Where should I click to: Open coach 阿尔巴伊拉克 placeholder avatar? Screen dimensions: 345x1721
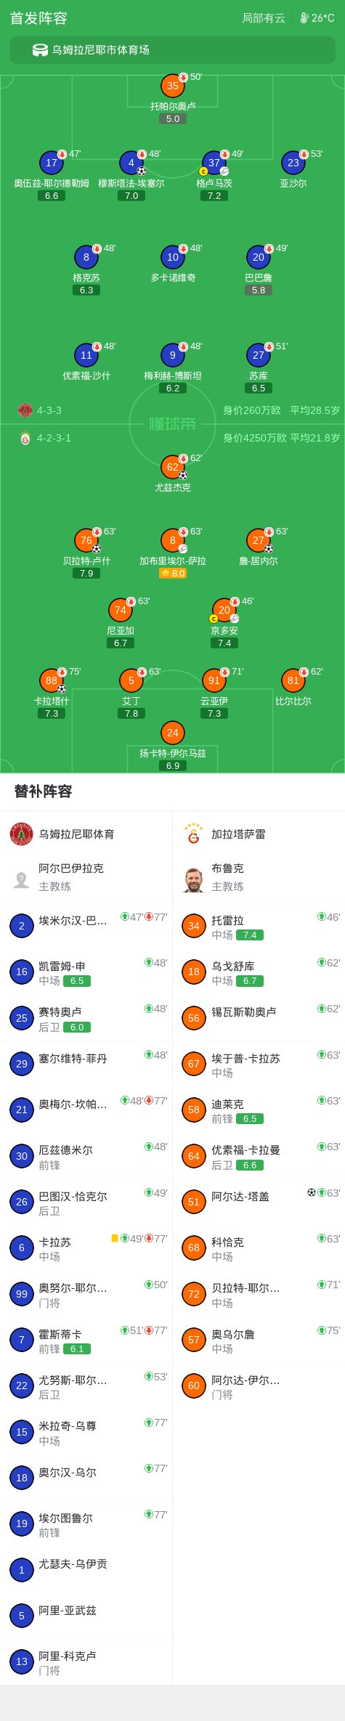click(22, 879)
